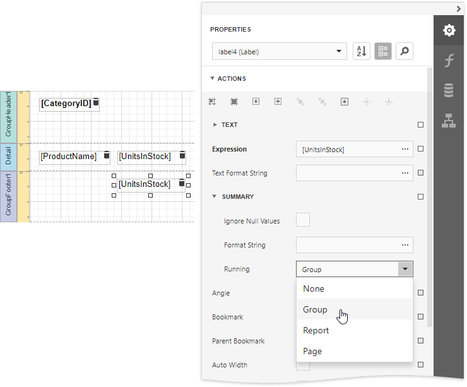Sort properties alphabetically
Image resolution: width=467 pixels, height=387 pixels.
tap(362, 52)
